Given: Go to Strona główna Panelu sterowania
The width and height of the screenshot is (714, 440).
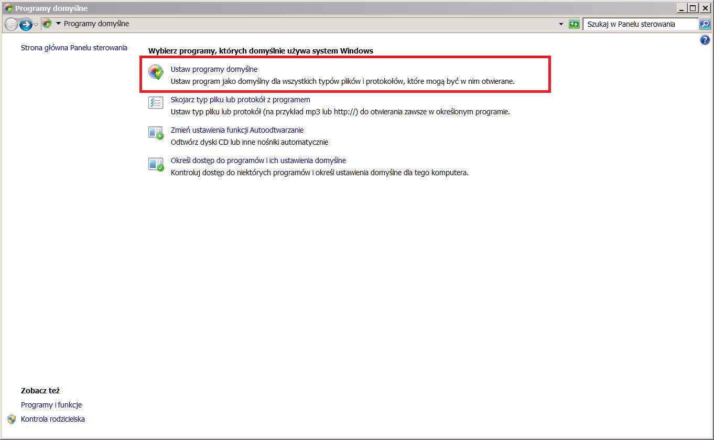Looking at the screenshot, I should tap(74, 48).
